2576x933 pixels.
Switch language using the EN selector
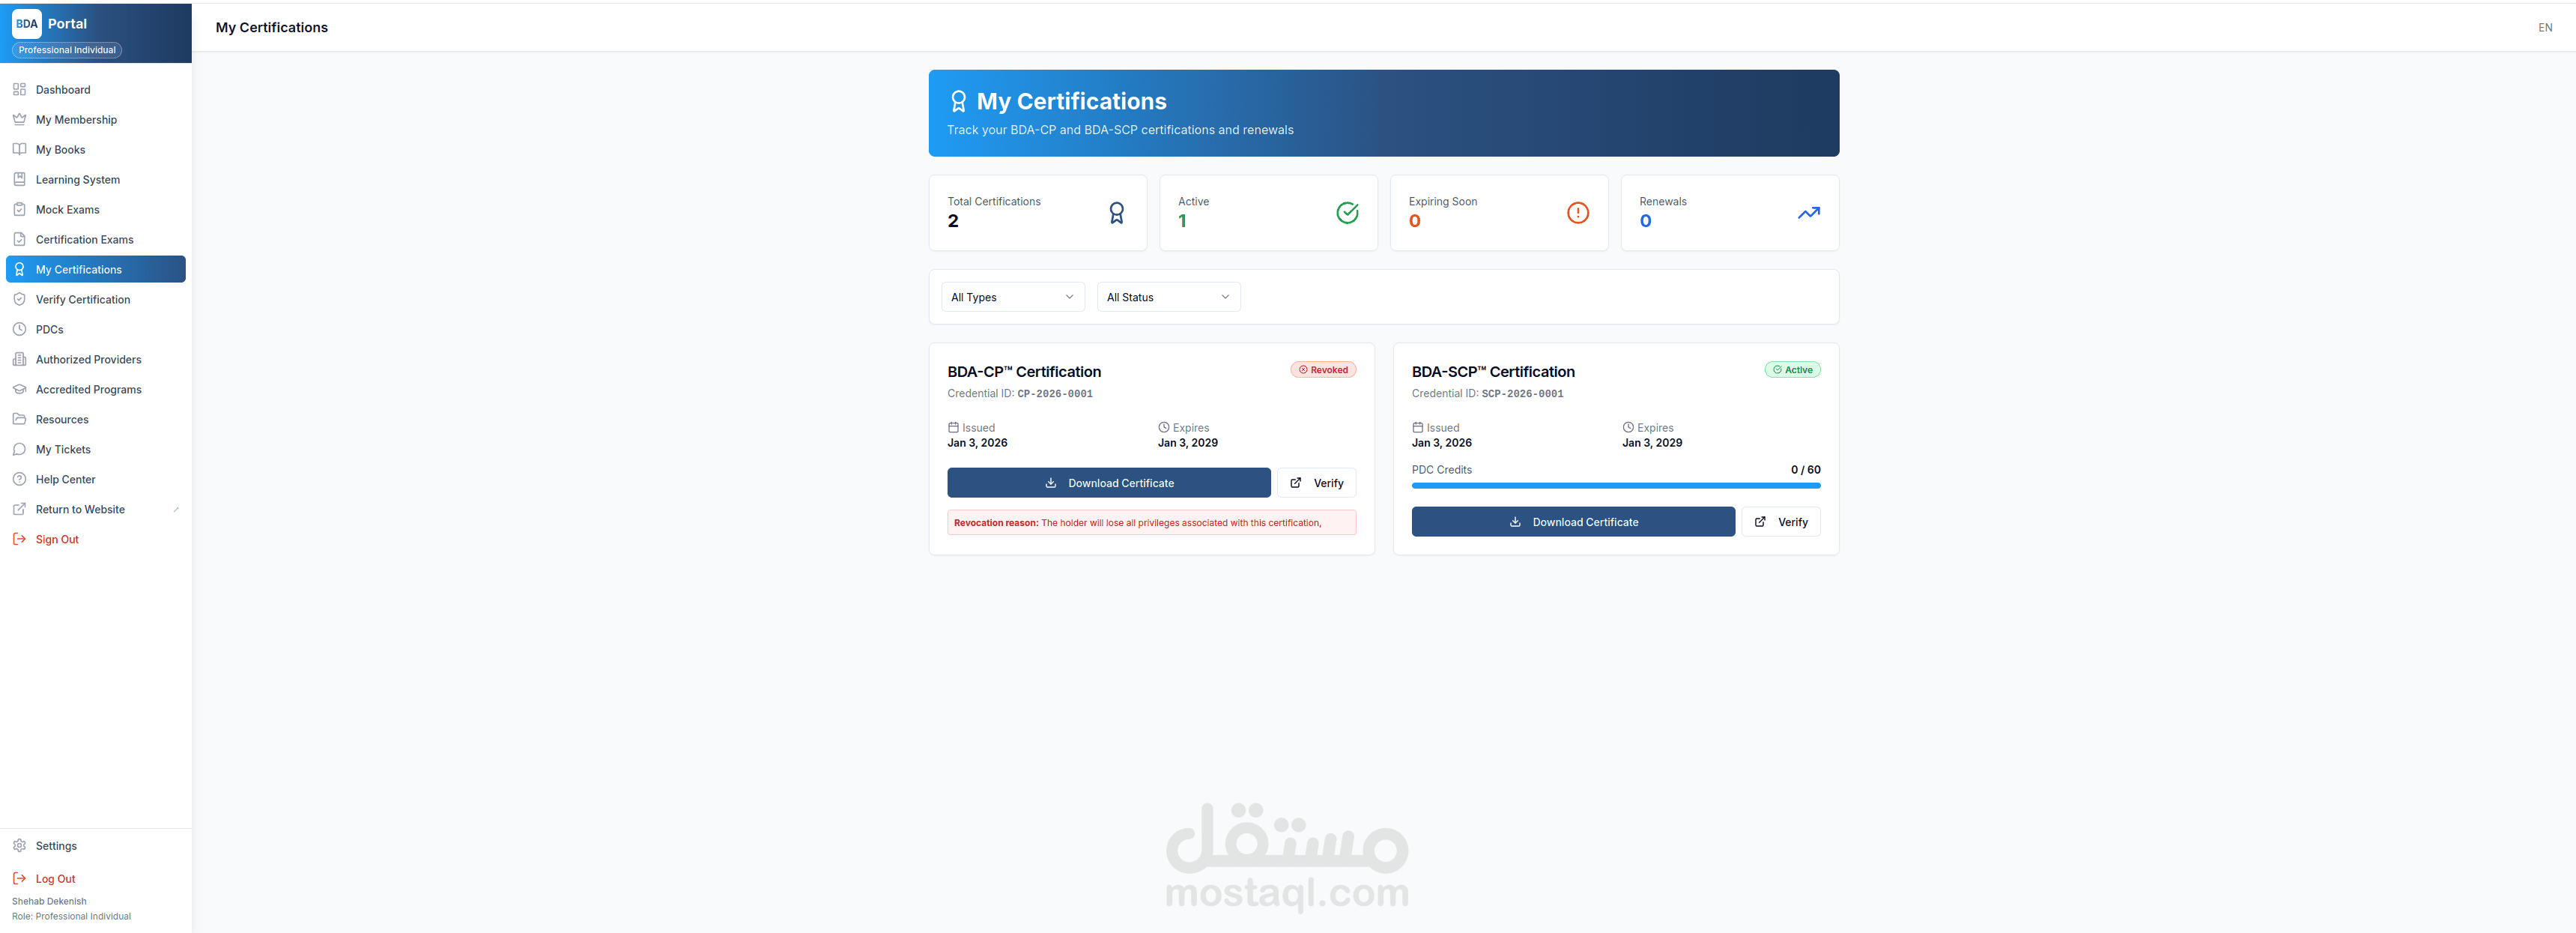point(2544,28)
